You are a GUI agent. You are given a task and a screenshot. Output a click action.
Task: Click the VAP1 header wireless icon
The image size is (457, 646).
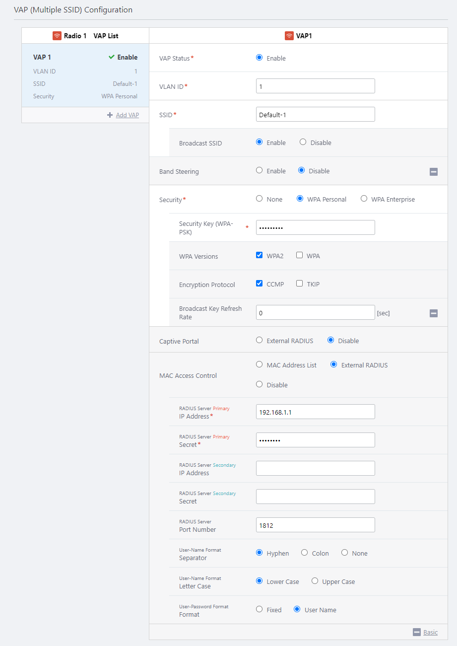(289, 36)
